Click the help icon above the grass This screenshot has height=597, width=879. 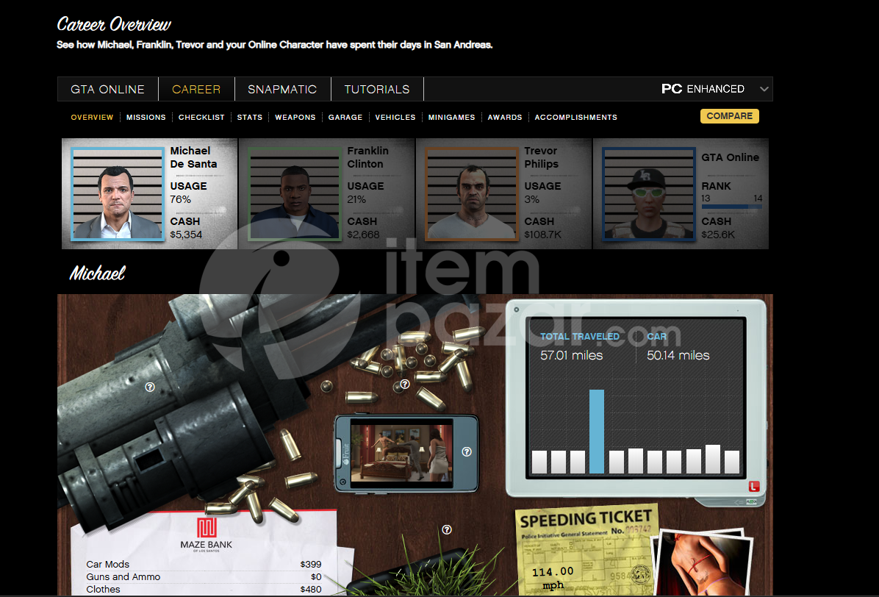pos(447,530)
